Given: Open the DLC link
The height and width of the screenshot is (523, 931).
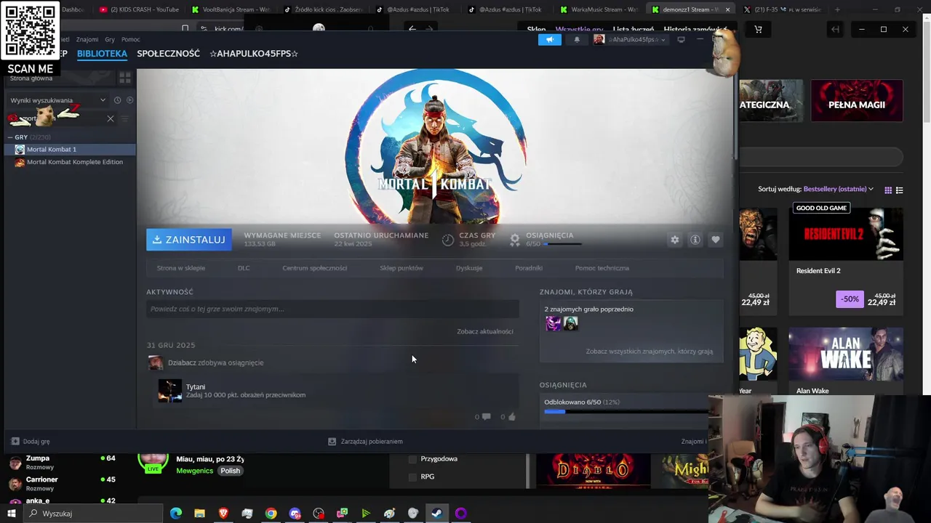Looking at the screenshot, I should [x=244, y=268].
